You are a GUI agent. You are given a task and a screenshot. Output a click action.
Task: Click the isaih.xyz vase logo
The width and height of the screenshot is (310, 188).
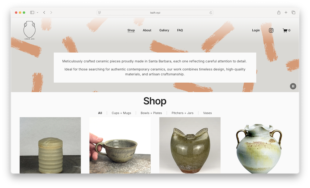coord(29,30)
